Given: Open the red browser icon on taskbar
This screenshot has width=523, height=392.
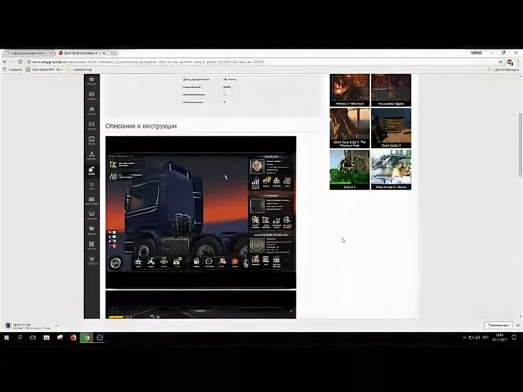Looking at the screenshot, I should (x=73, y=338).
